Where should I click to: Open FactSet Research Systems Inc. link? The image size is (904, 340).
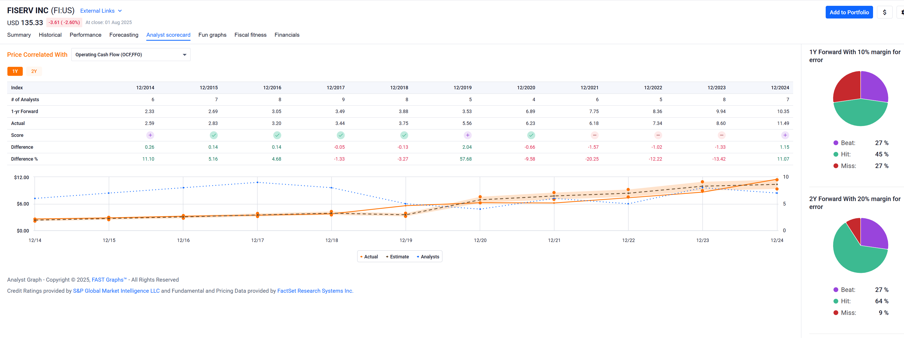coord(315,291)
